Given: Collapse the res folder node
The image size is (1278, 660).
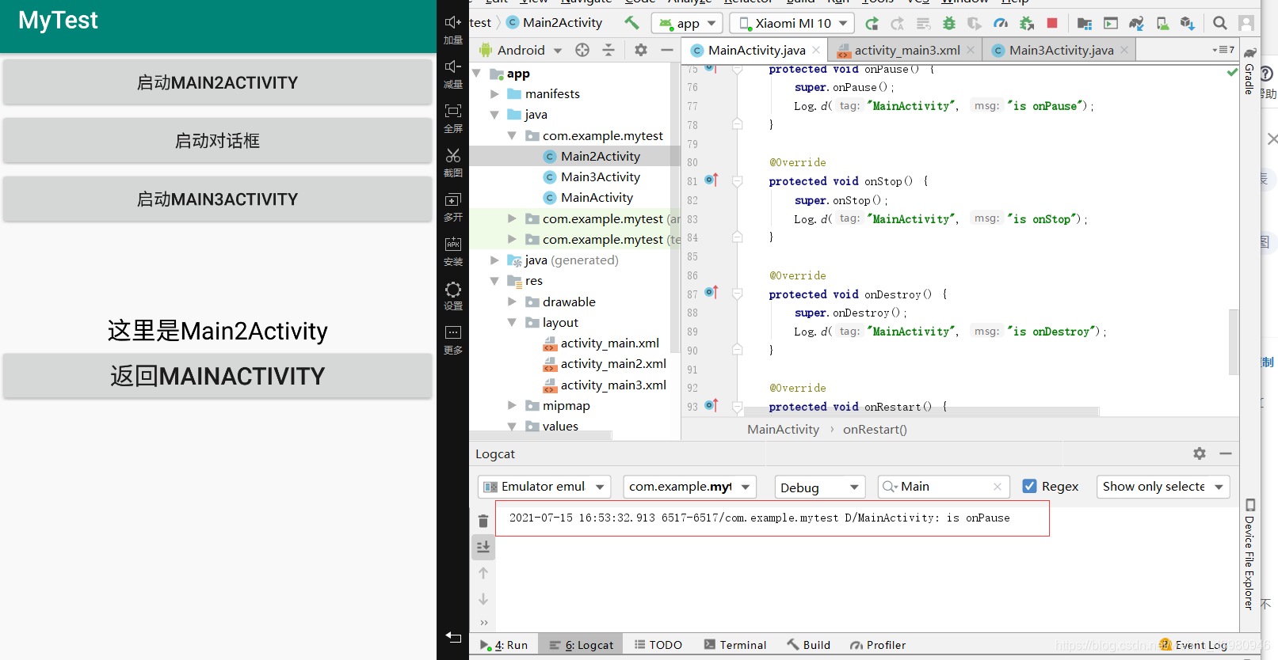Looking at the screenshot, I should (x=494, y=280).
